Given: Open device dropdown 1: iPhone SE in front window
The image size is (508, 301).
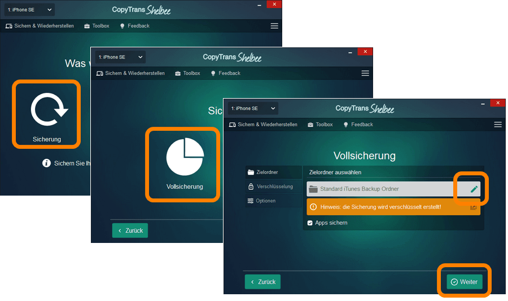Looking at the screenshot, I should 253,108.
